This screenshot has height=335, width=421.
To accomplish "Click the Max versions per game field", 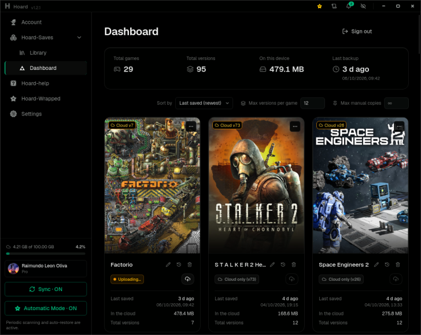I will (312, 103).
